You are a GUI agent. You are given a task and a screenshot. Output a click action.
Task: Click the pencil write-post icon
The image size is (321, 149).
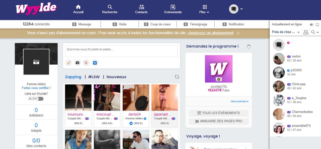69,63
